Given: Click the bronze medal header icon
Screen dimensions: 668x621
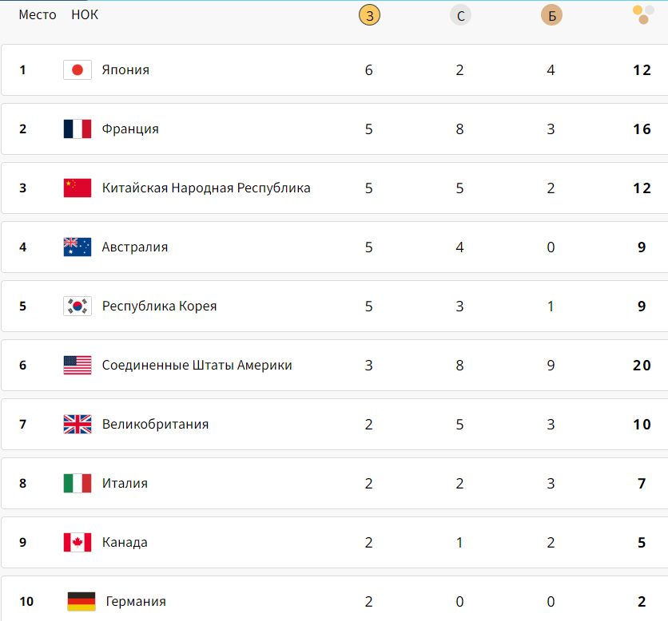Looking at the screenshot, I should coord(551,15).
